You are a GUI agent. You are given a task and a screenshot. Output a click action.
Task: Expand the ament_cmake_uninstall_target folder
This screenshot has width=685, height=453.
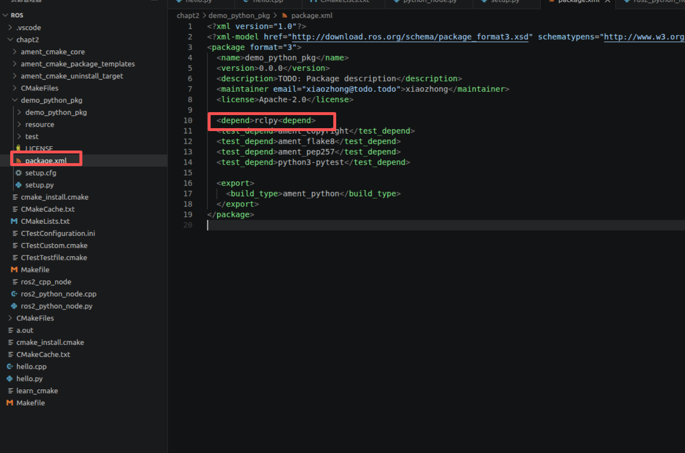(x=15, y=76)
